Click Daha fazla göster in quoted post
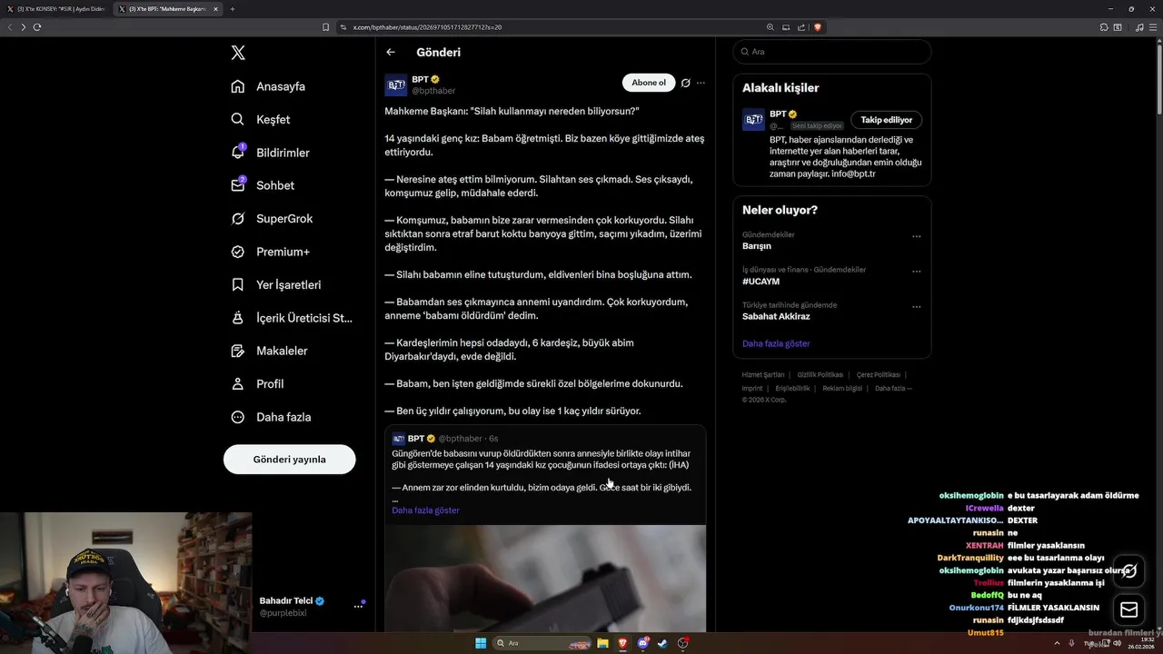This screenshot has height=654, width=1163. click(425, 510)
